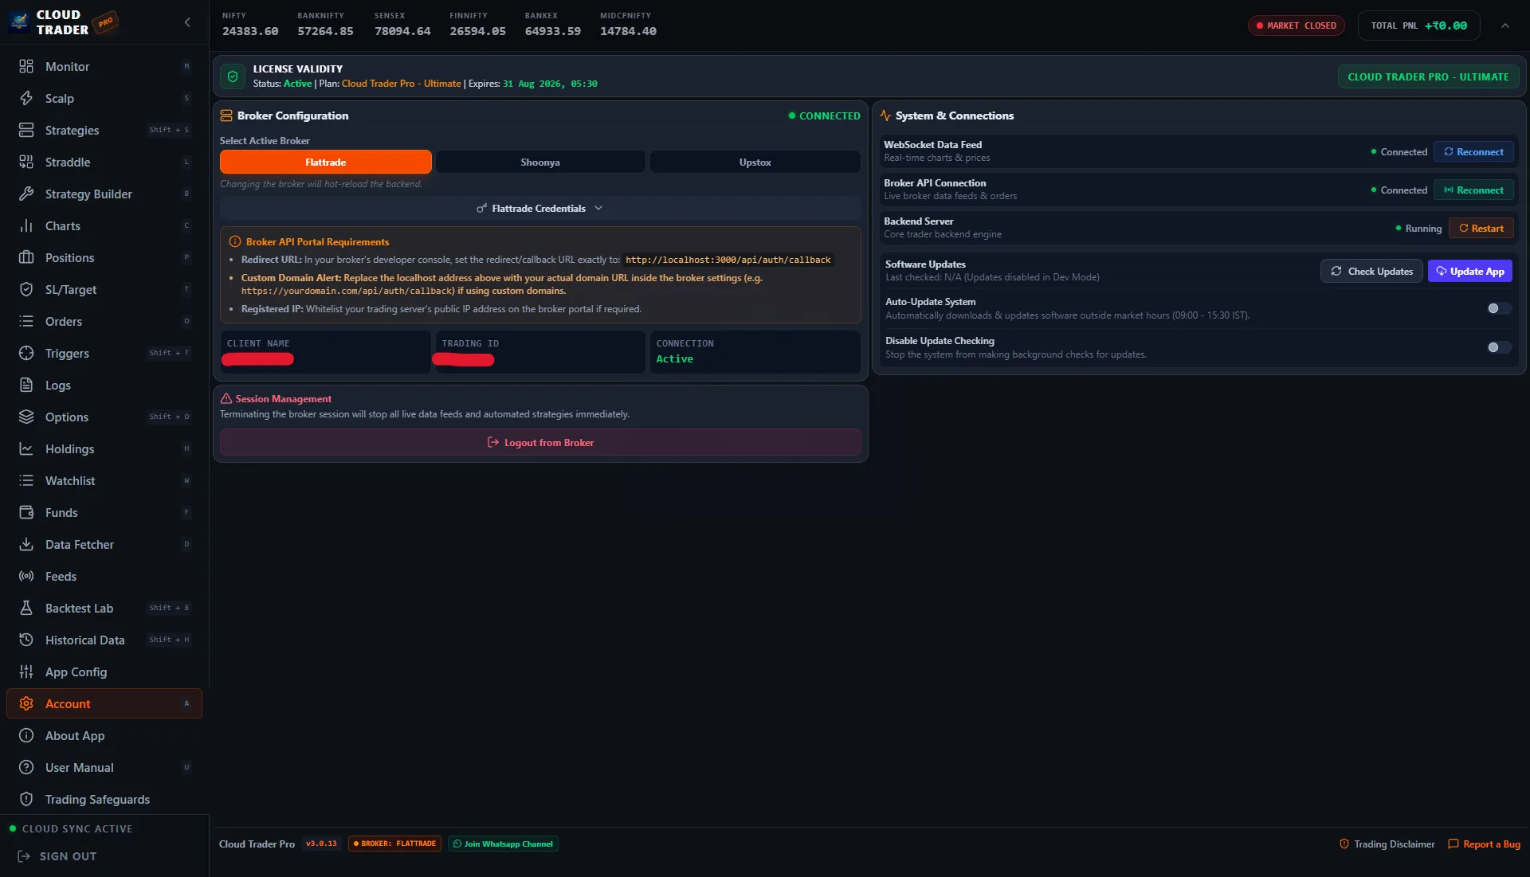Click the CLOUD SYNC ACTIVE status
1530x877 pixels.
click(70, 828)
